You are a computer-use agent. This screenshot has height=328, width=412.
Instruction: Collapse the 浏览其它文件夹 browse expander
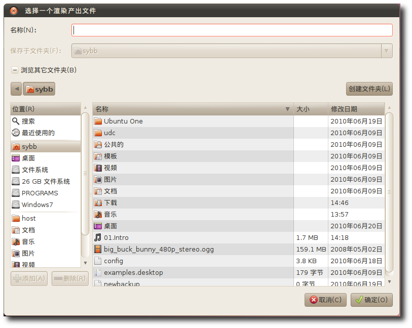(x=15, y=70)
